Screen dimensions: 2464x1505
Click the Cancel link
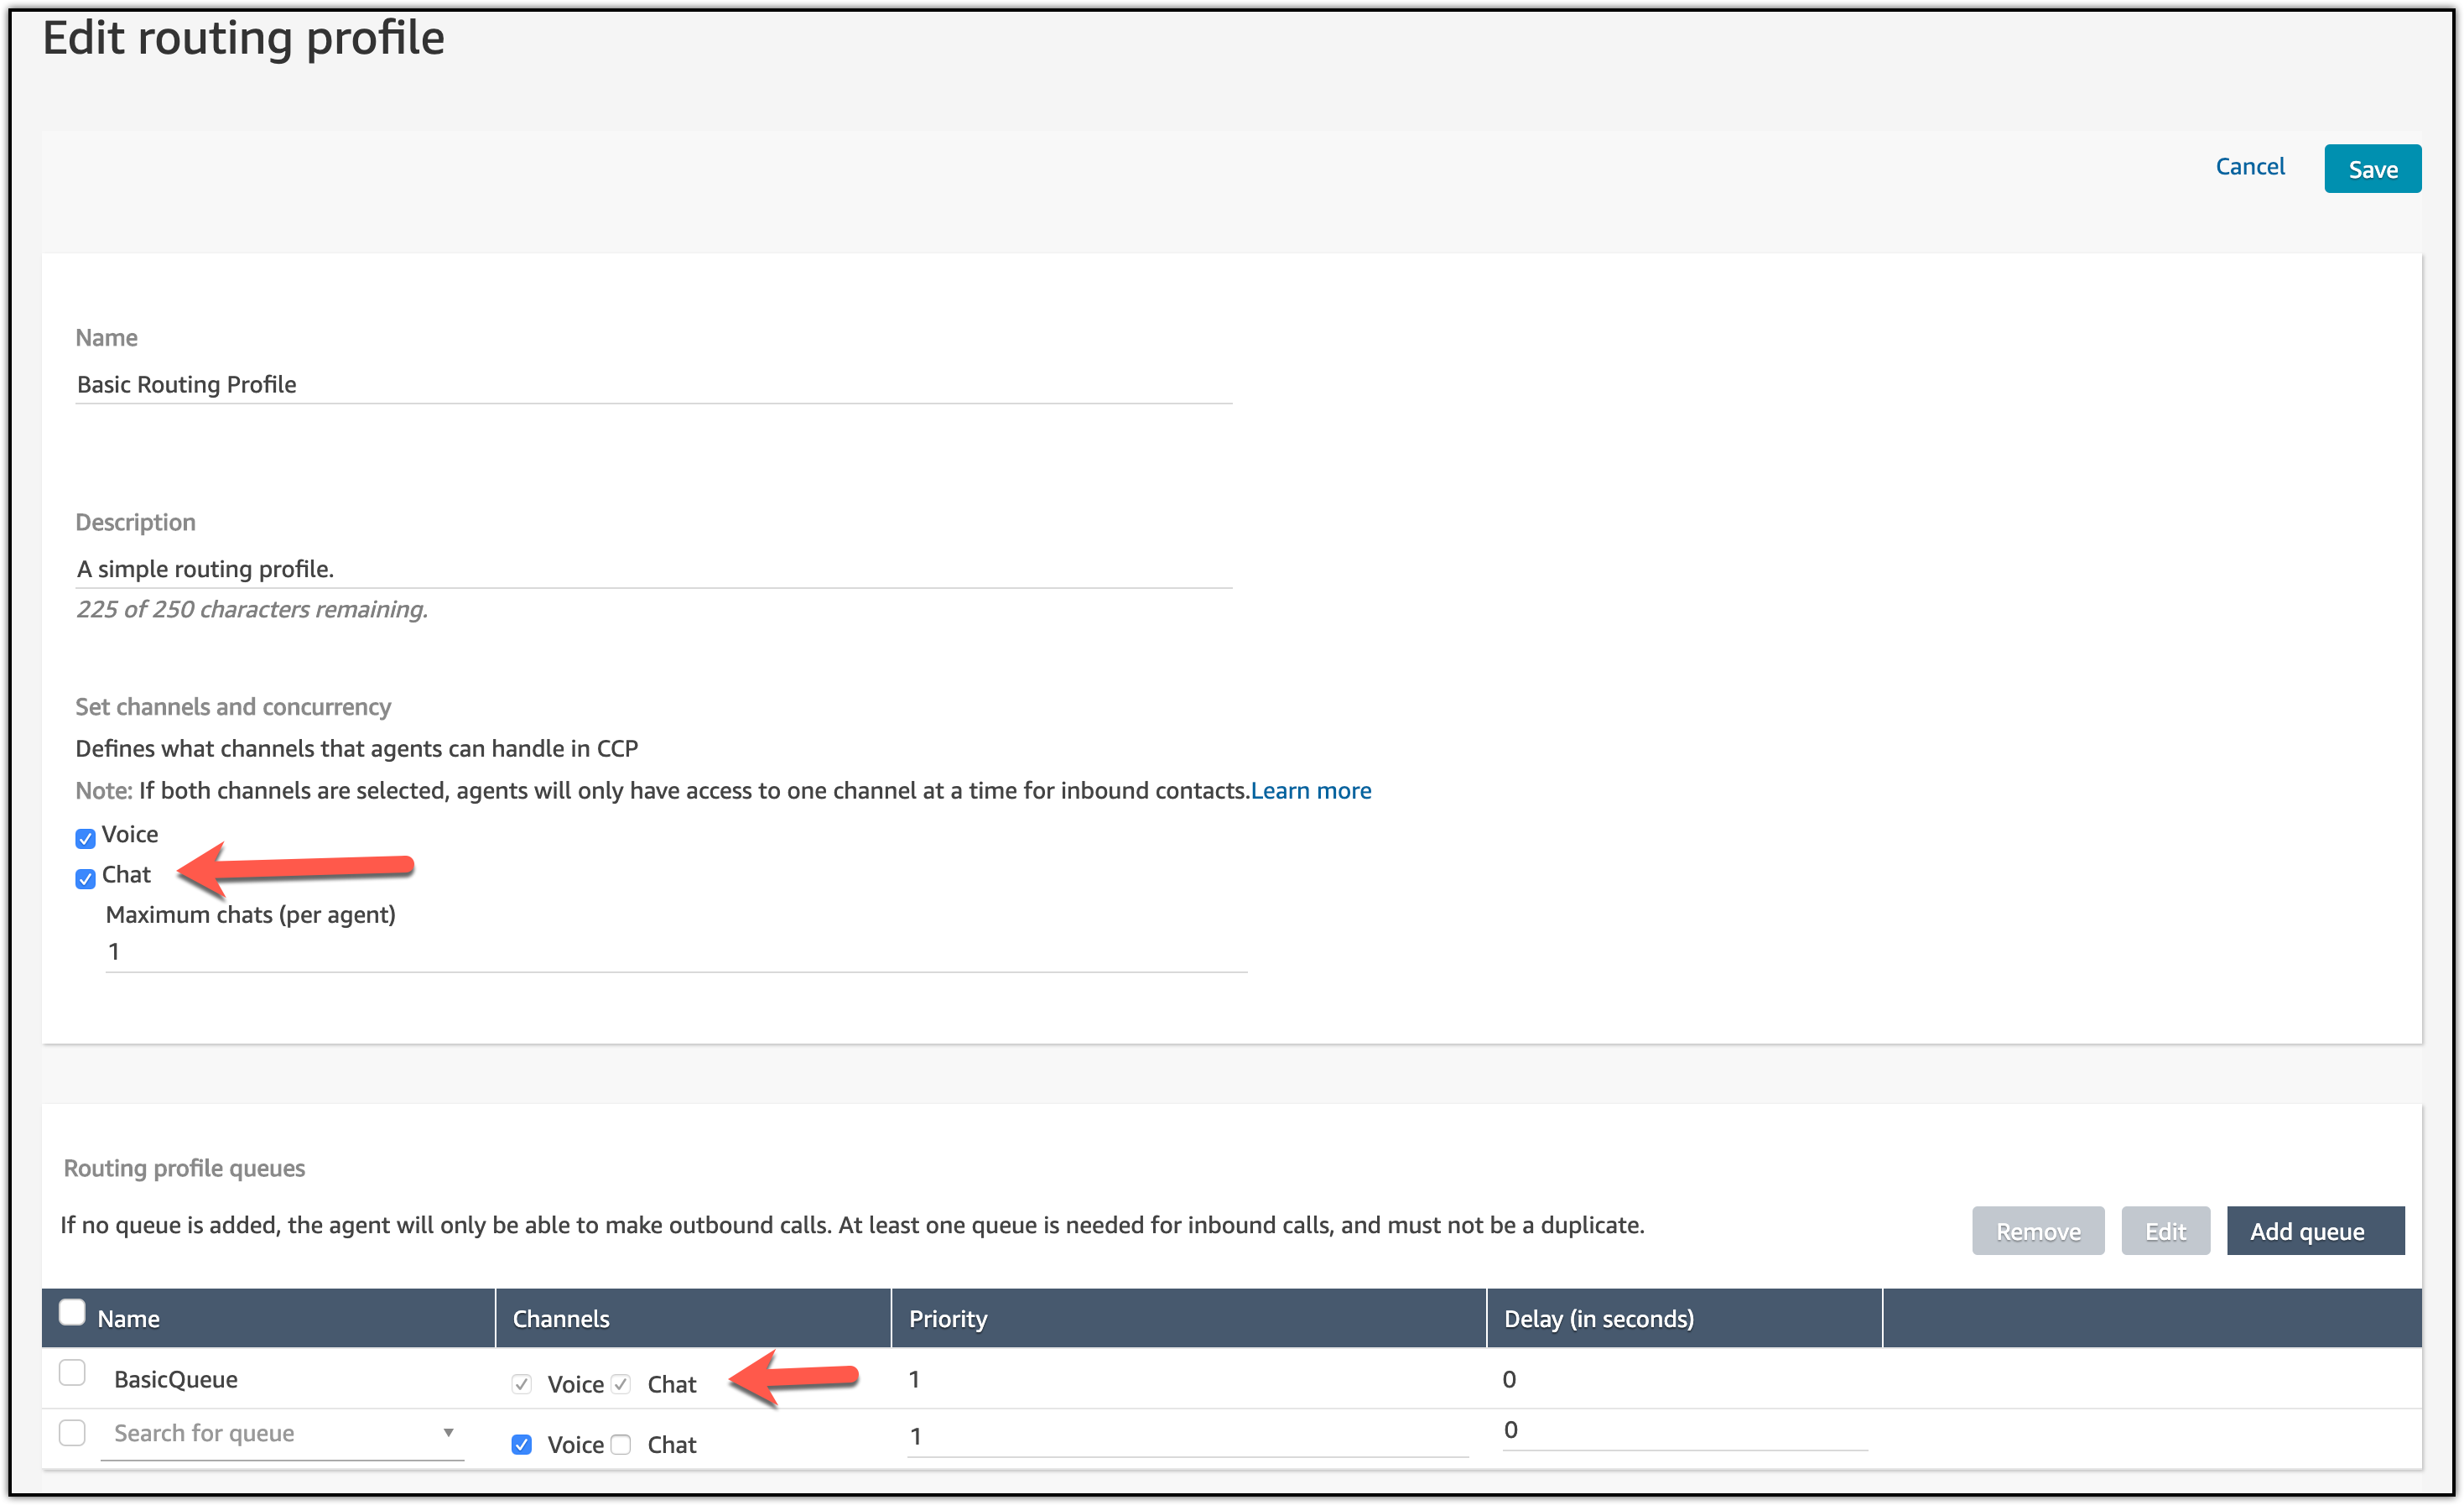(x=2249, y=166)
